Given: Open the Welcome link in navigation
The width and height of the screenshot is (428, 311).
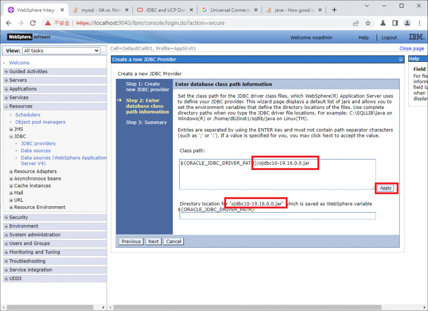Looking at the screenshot, I should pos(19,63).
